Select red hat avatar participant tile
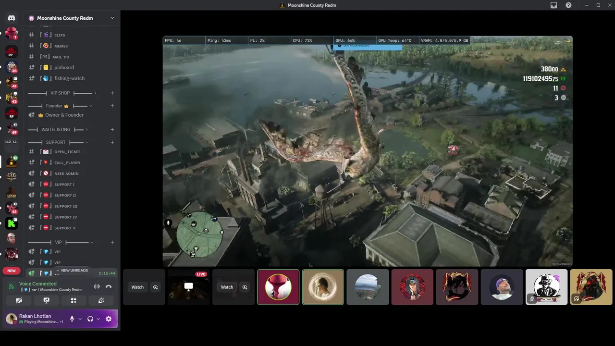Image resolution: width=615 pixels, height=346 pixels. click(x=278, y=287)
